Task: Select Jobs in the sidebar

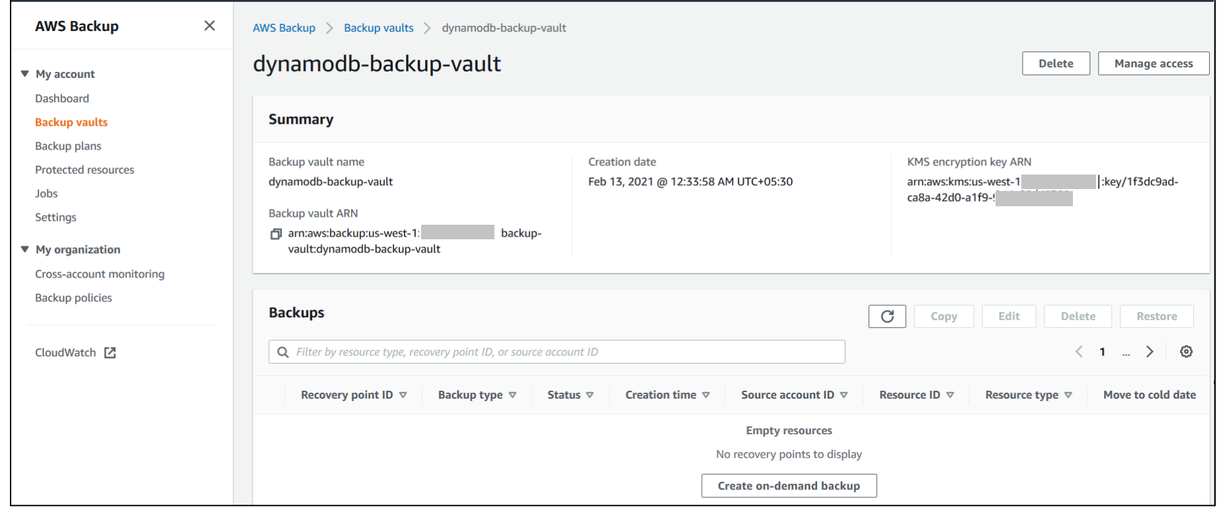Action: 46,194
